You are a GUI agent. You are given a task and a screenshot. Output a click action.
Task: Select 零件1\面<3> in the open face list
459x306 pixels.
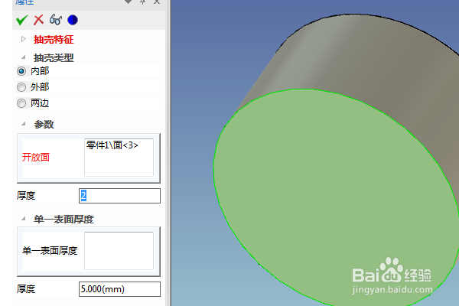point(112,145)
